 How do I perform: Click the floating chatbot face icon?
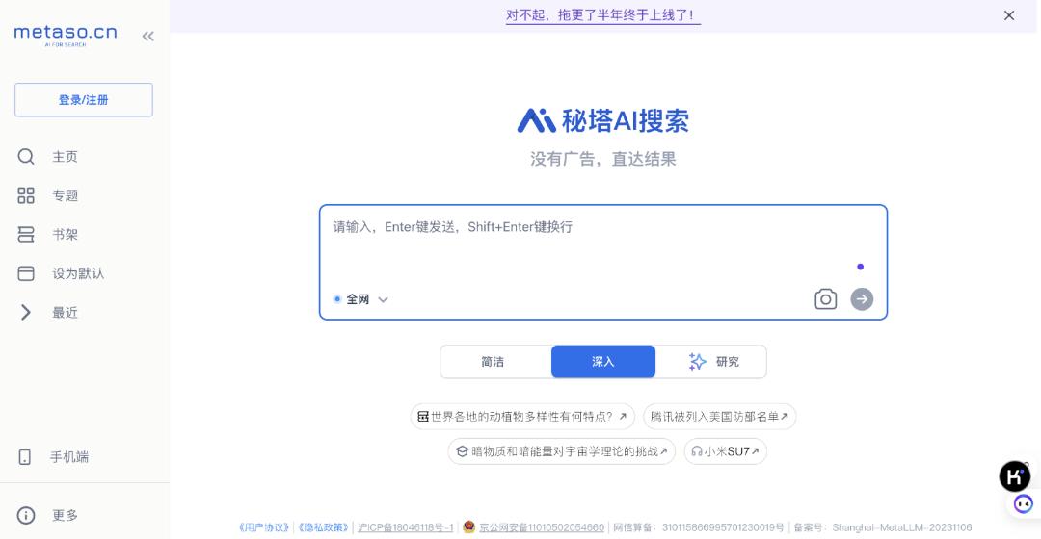click(x=1023, y=504)
